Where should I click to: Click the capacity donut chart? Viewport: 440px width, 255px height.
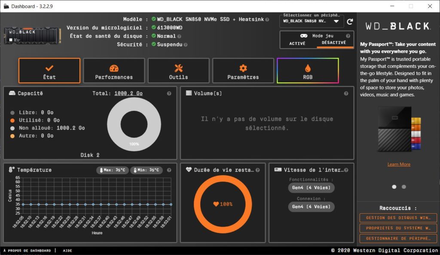click(x=134, y=124)
